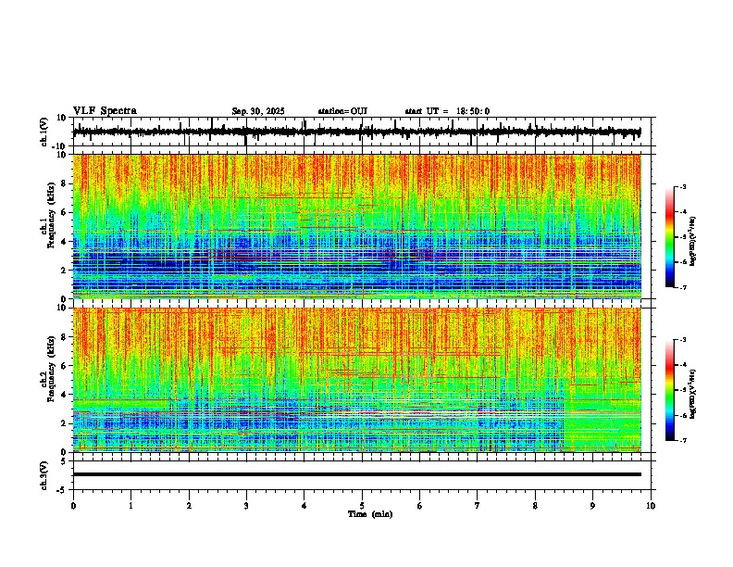The height and width of the screenshot is (567, 733).
Task: Click the "Time (min)" x-axis label
Action: pos(370,514)
